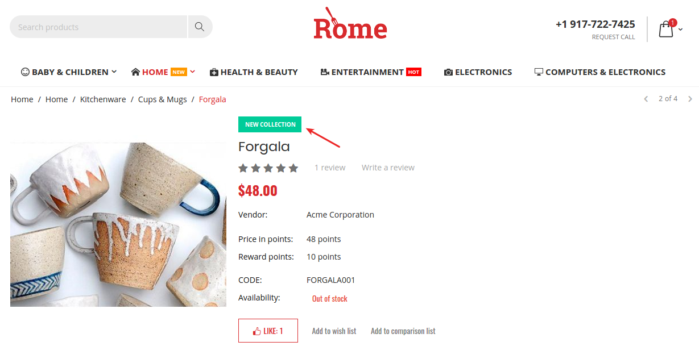Open the shopping bag cart icon
The width and height of the screenshot is (699, 363).
[x=666, y=29]
